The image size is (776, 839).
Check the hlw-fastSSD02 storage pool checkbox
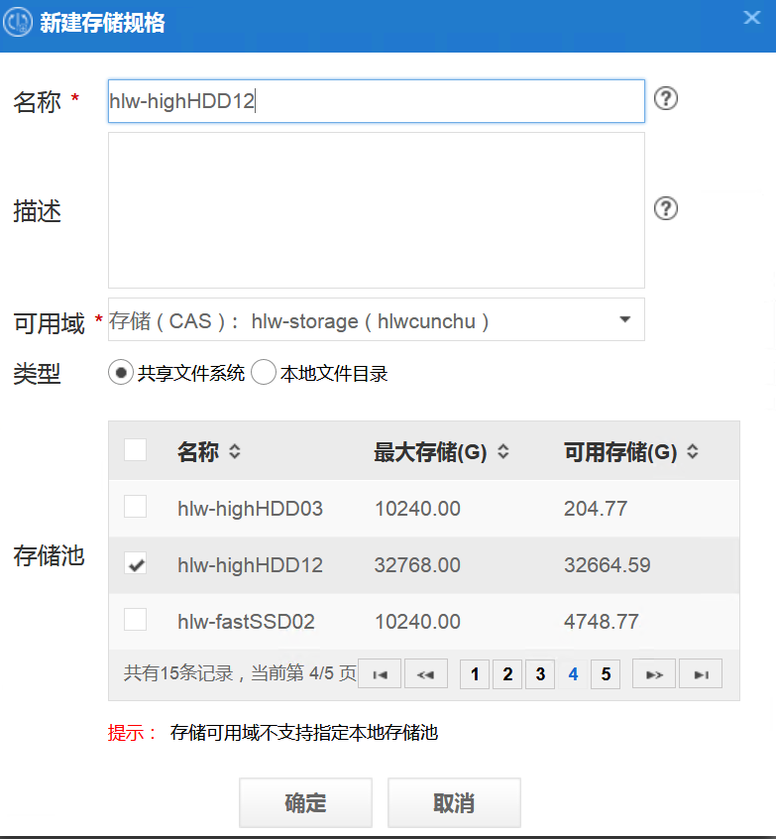tap(136, 620)
